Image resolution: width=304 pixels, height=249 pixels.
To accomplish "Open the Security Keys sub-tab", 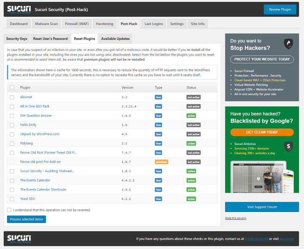I will [x=16, y=38].
